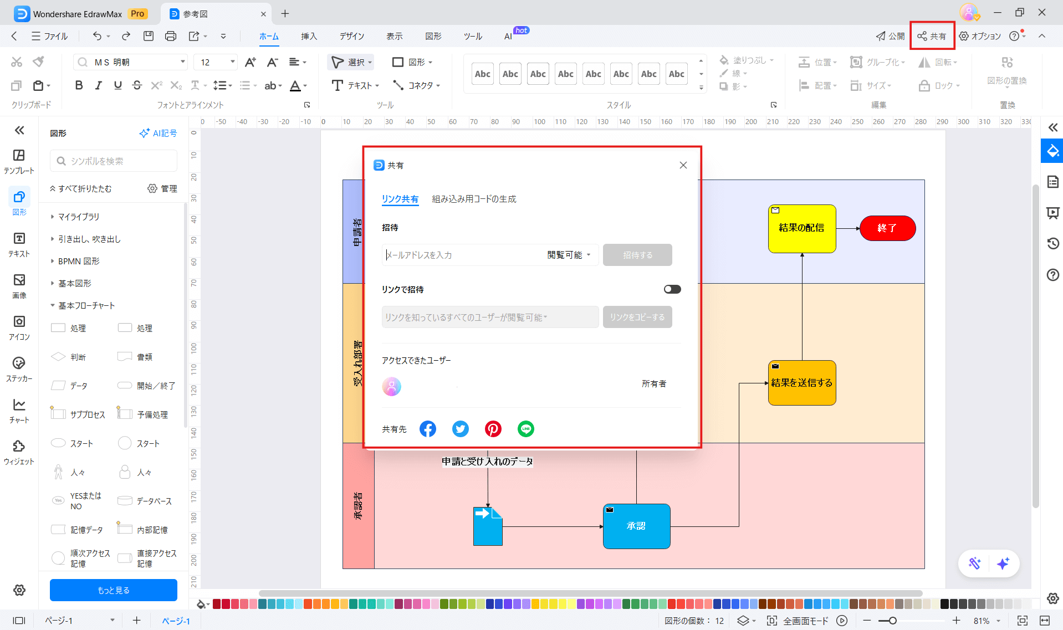Viewport: 1063px width, 630px height.
Task: Switch to 組み込み用コードの生成 tab
Action: click(x=474, y=199)
